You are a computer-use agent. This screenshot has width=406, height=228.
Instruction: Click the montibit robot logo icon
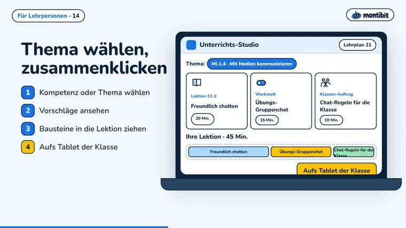click(356, 15)
